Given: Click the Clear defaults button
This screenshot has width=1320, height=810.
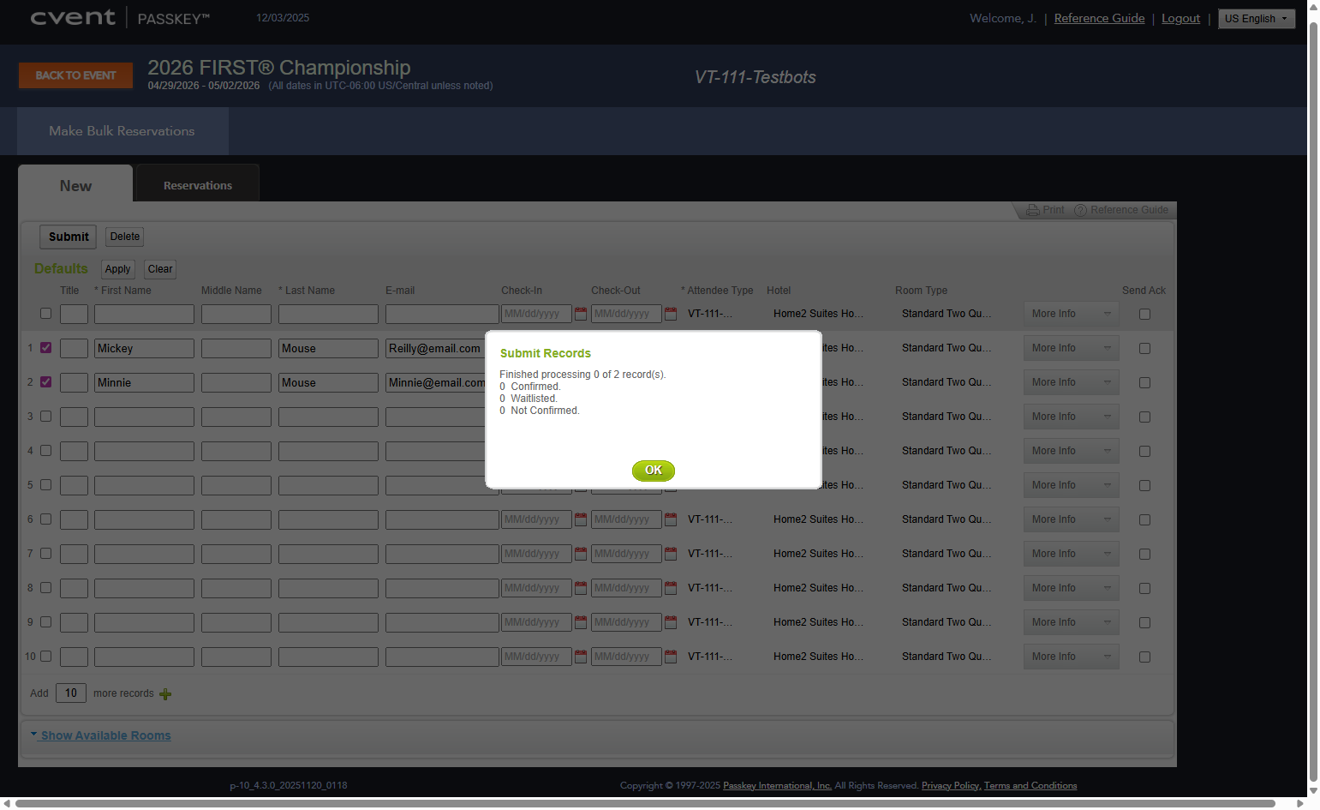Looking at the screenshot, I should coord(160,269).
